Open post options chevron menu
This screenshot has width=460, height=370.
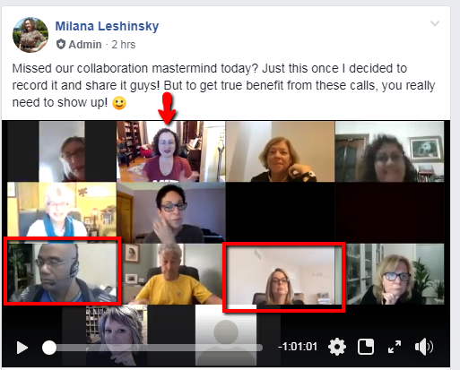(435, 23)
